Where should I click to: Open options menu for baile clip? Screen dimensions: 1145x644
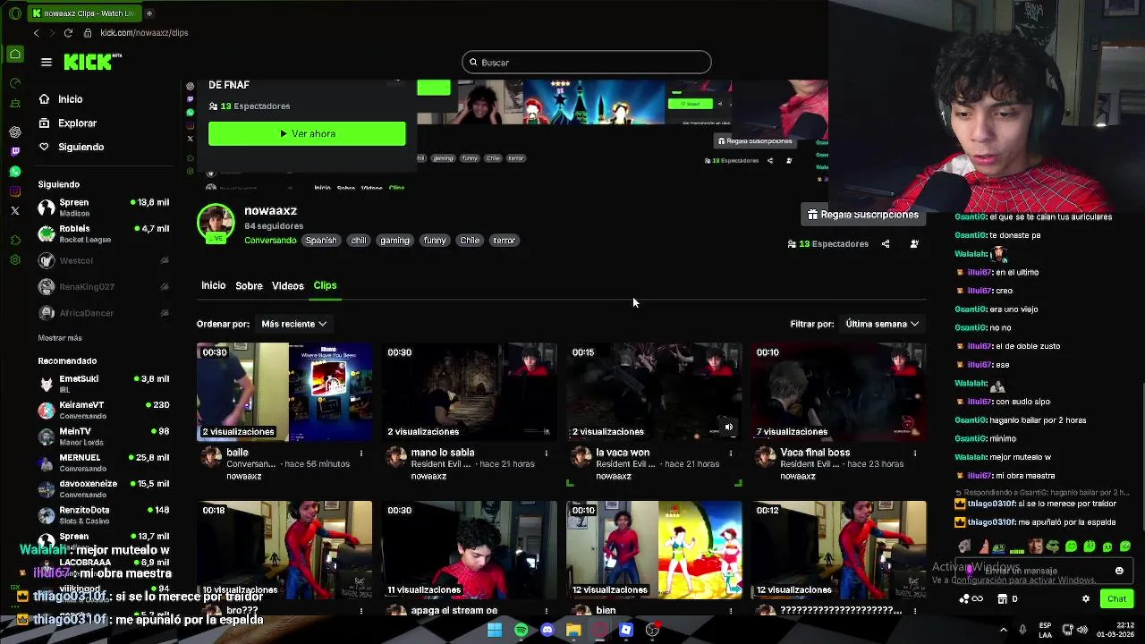click(361, 453)
